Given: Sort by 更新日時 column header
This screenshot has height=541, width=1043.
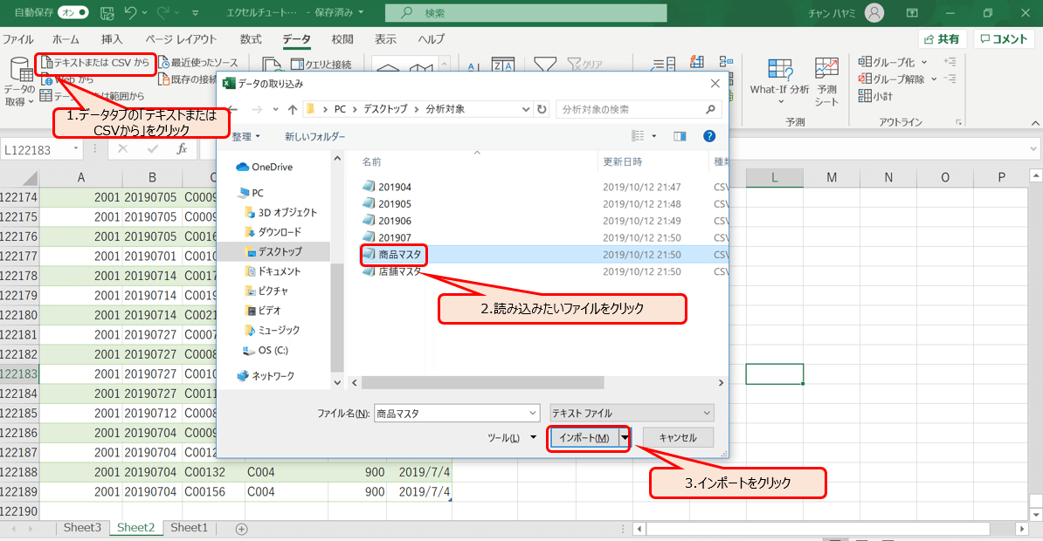Looking at the screenshot, I should [x=623, y=161].
